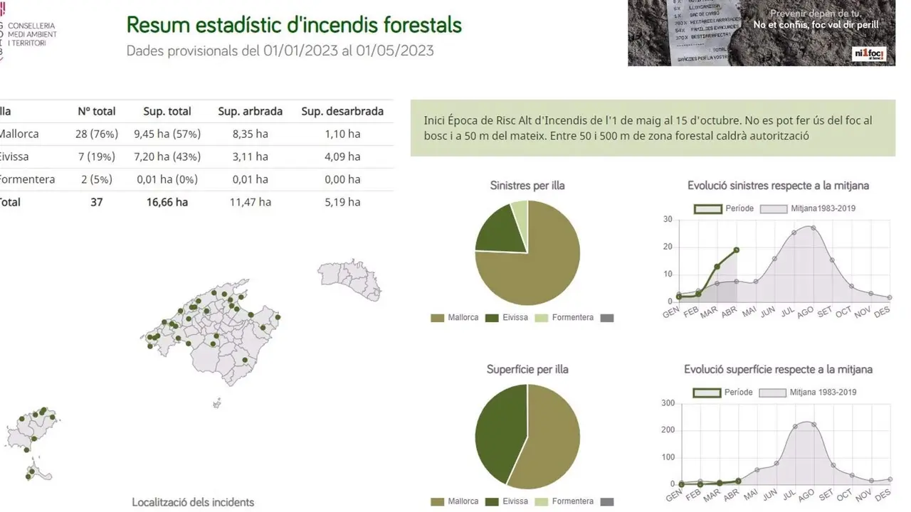Image resolution: width=911 pixels, height=512 pixels.
Task: Click the Mallorca legend marker under Sinistres per illa
Action: coord(437,317)
